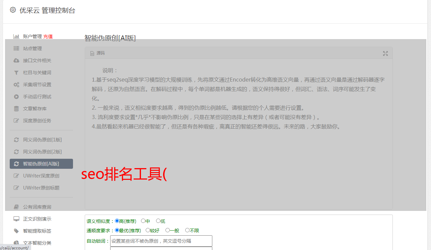Click the 源码 toolbar button label
This screenshot has width=431, height=250.
click(x=100, y=53)
